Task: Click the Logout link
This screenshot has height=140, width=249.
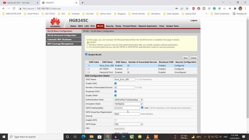Action: (x=194, y=20)
